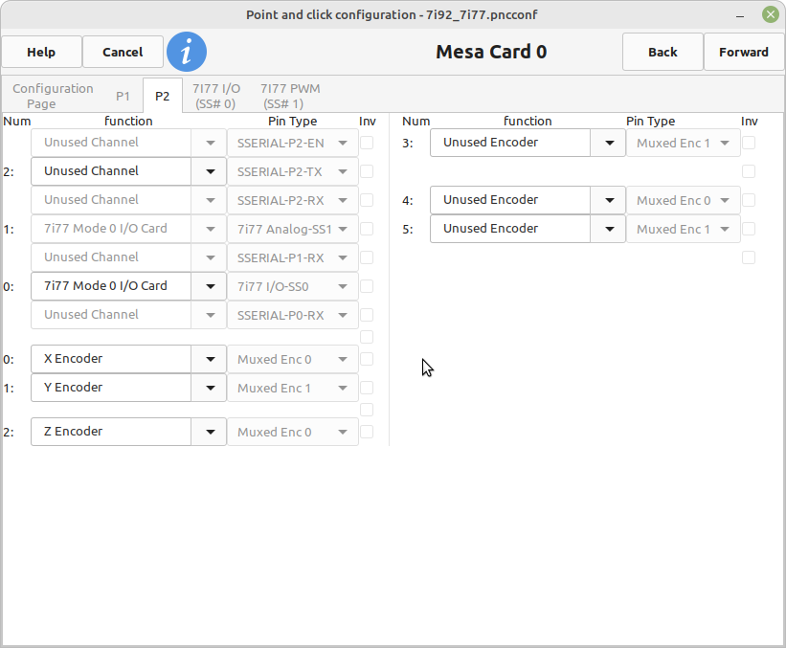
Task: Expand the Y Encoder function list
Action: point(210,388)
